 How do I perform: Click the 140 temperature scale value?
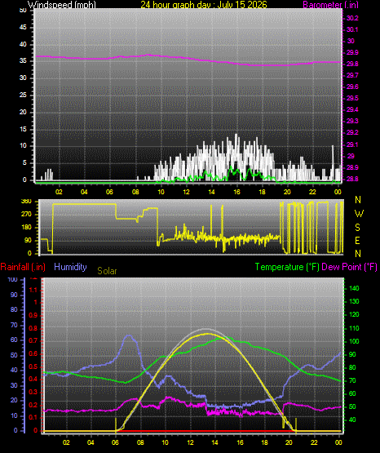354,288
